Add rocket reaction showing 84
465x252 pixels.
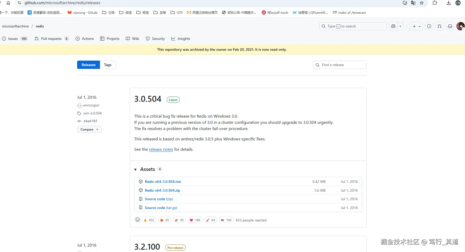[x=211, y=220]
